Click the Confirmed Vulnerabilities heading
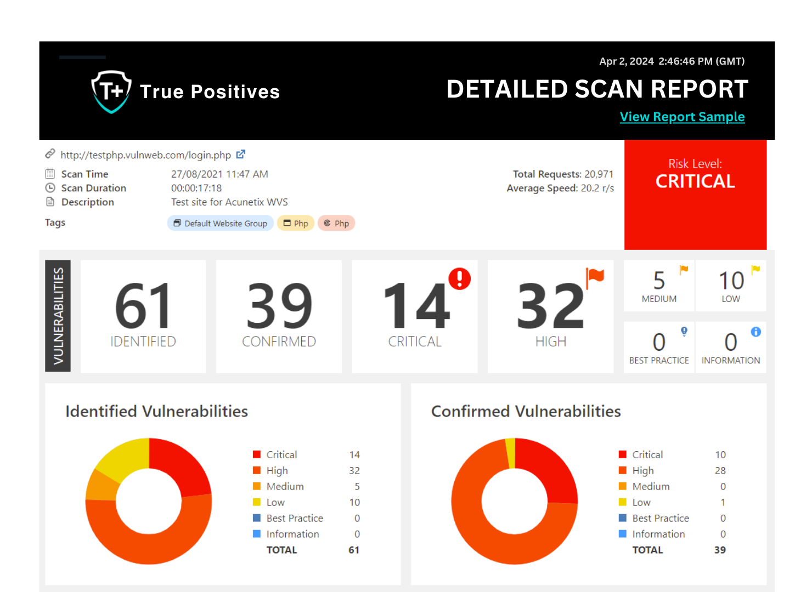 point(526,411)
